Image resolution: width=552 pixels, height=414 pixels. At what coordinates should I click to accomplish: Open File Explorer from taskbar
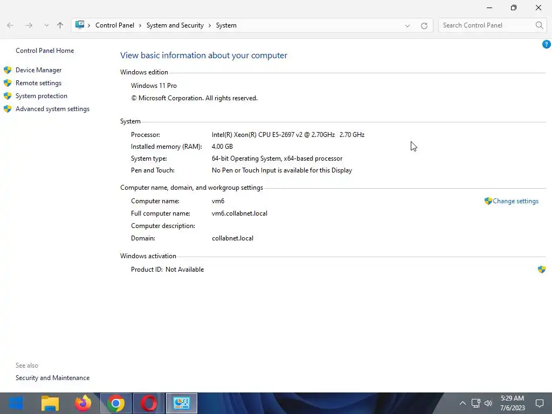[x=50, y=403]
